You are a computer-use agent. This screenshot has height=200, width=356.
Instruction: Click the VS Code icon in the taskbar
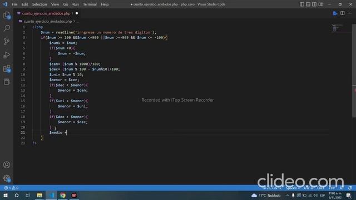click(51, 195)
